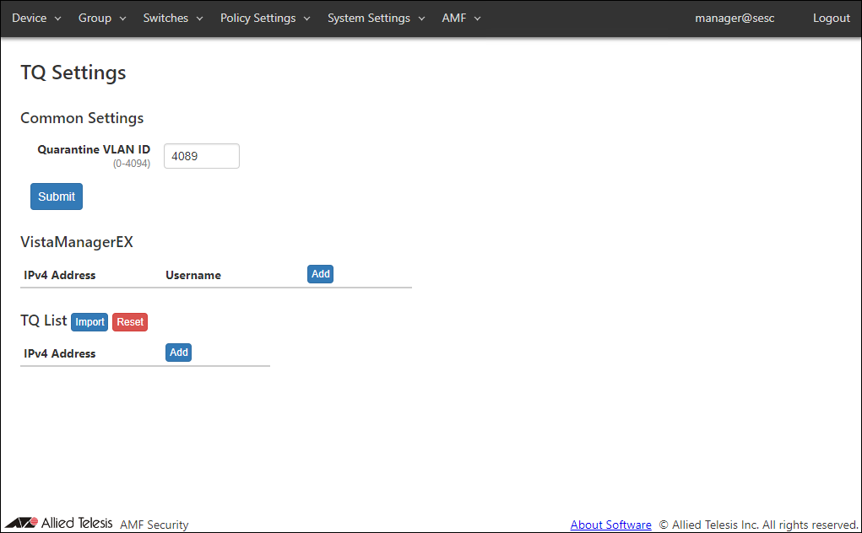Click the Allied Telesis logo
The height and width of the screenshot is (533, 862).
coord(58,523)
